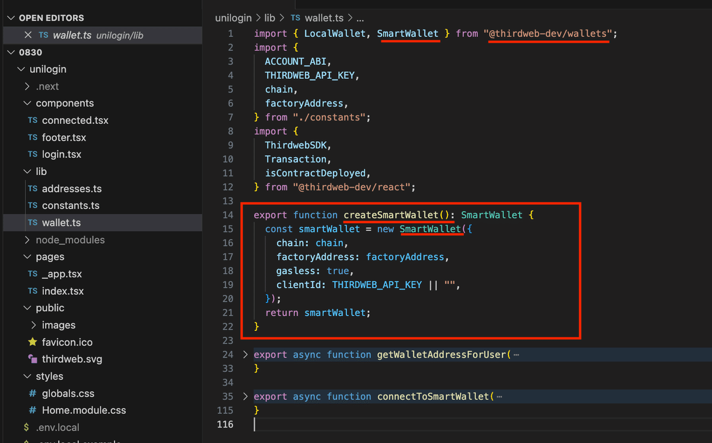Click dollar icon of .env.local

point(27,428)
